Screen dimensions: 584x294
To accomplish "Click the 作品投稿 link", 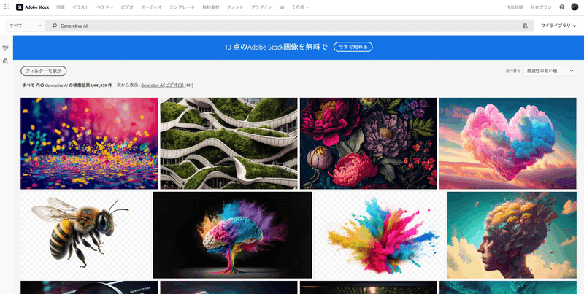I will (x=515, y=7).
